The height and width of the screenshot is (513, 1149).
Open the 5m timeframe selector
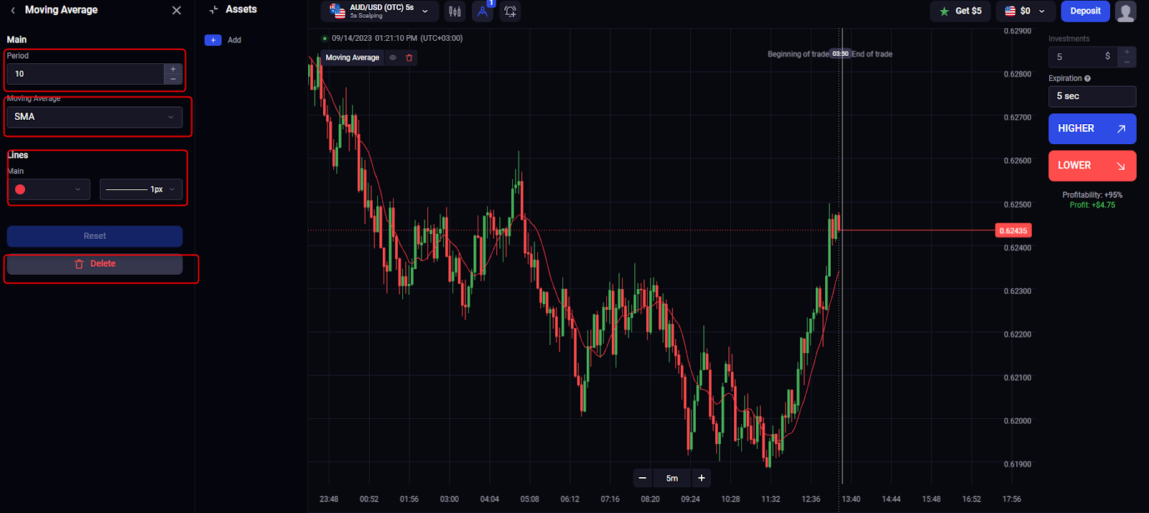tap(672, 478)
